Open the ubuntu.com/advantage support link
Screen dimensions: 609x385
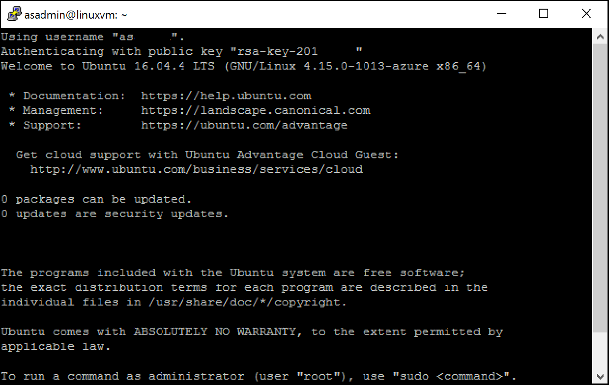pyautogui.click(x=244, y=125)
